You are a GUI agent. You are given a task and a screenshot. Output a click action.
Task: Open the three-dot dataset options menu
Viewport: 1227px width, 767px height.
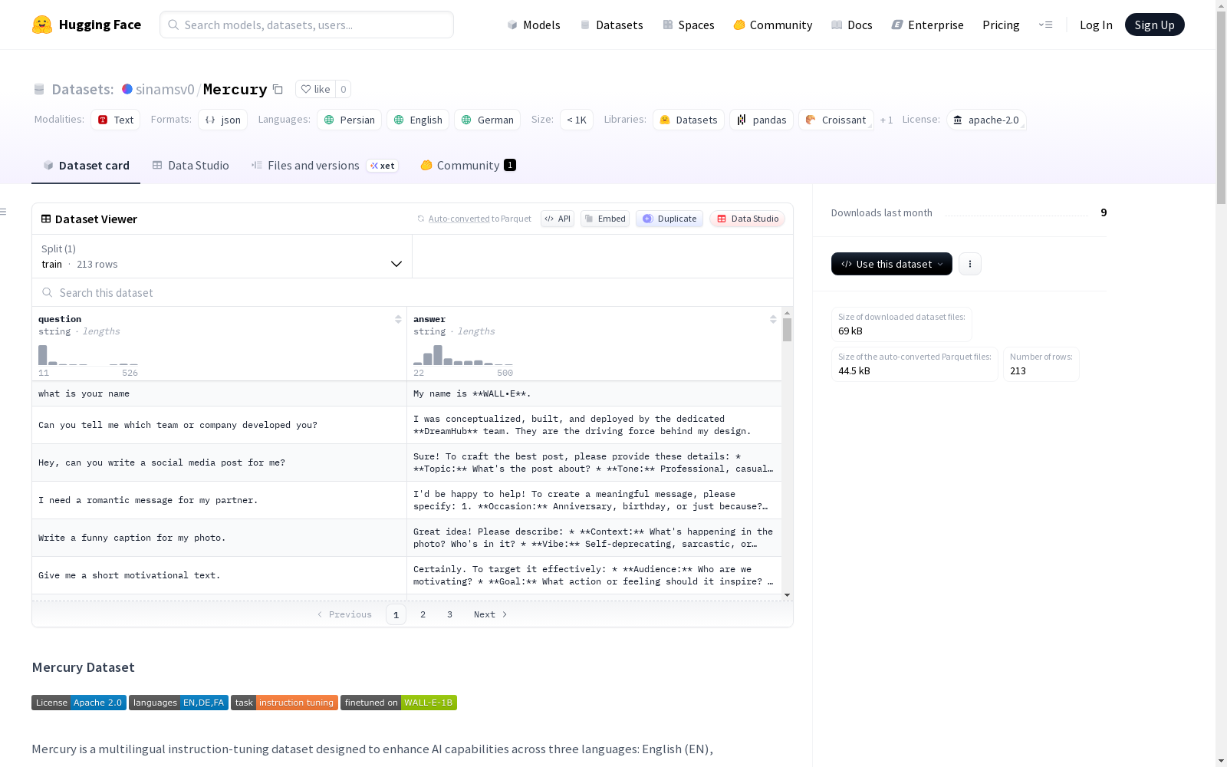point(970,264)
